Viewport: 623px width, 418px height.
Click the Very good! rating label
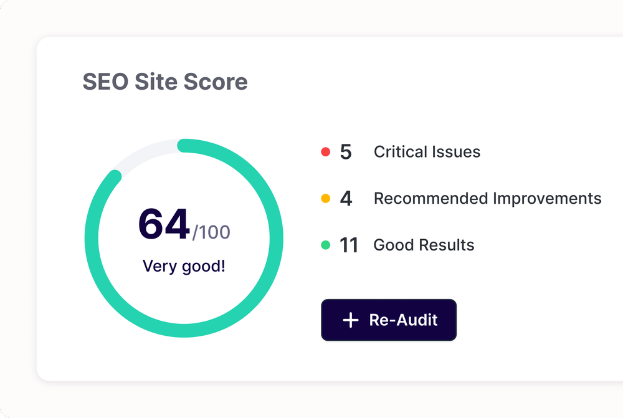(x=184, y=266)
